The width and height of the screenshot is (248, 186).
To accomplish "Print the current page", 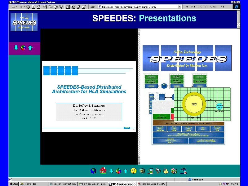I will [x=78, y=7].
